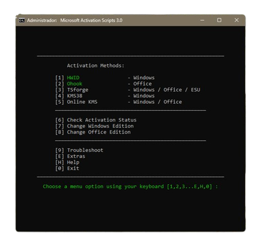The height and width of the screenshot is (244, 271).
Task: Minimize the Microsoft Activation Scripts window
Action: [202, 20]
